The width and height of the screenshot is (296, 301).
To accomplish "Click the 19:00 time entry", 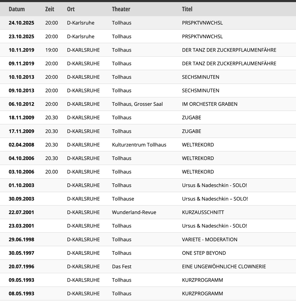I will click(51, 50).
